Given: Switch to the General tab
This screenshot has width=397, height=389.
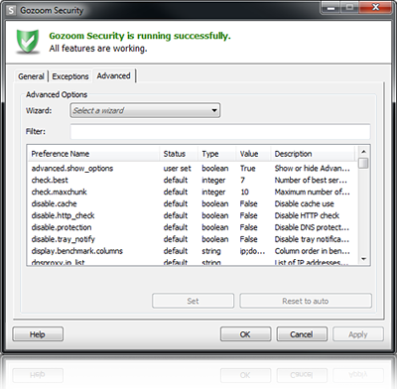Looking at the screenshot, I should click(31, 76).
